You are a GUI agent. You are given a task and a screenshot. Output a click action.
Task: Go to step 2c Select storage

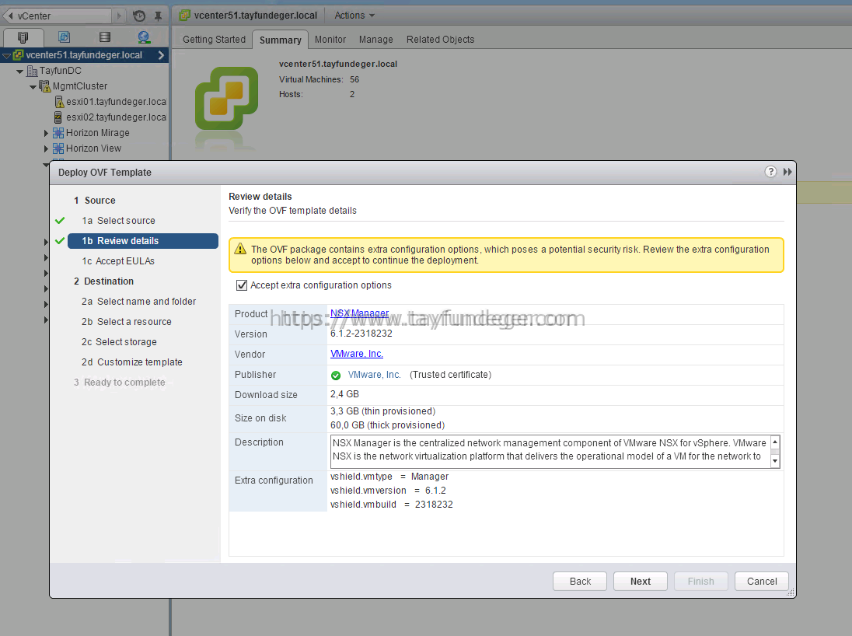pyautogui.click(x=119, y=342)
